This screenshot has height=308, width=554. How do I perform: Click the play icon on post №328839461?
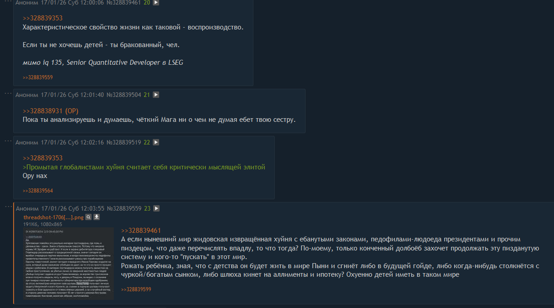click(156, 3)
